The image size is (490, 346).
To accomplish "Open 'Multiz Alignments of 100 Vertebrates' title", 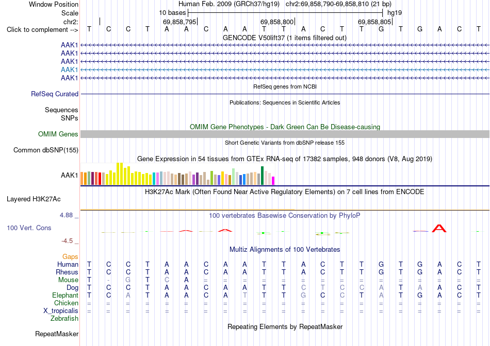I will pyautogui.click(x=285, y=250).
